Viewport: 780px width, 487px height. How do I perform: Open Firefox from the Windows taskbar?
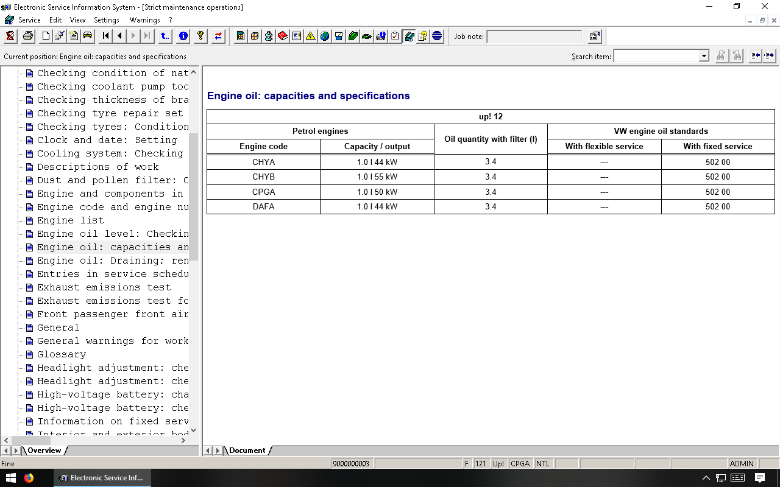(29, 478)
